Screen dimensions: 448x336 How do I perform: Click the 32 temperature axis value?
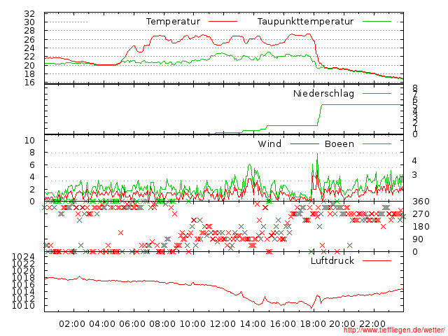pos(29,14)
